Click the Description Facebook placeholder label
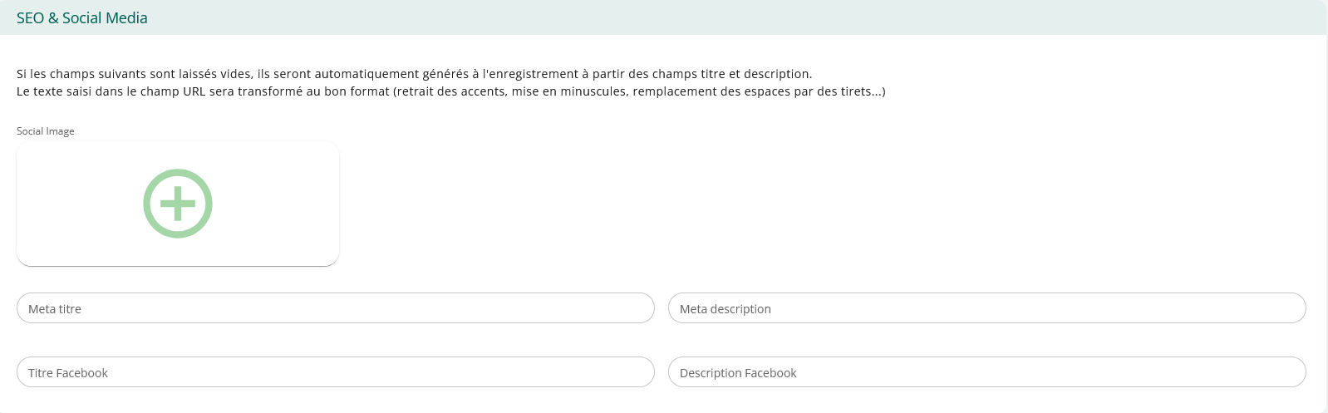This screenshot has width=1328, height=413. pyautogui.click(x=738, y=373)
